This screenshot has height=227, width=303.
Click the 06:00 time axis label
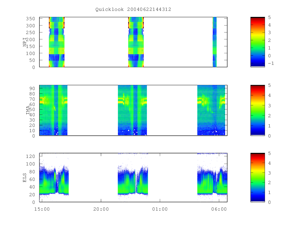click(x=219, y=209)
